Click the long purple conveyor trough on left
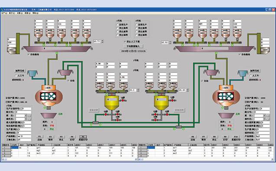Screen dimensions: 276x171 [x=57, y=49]
